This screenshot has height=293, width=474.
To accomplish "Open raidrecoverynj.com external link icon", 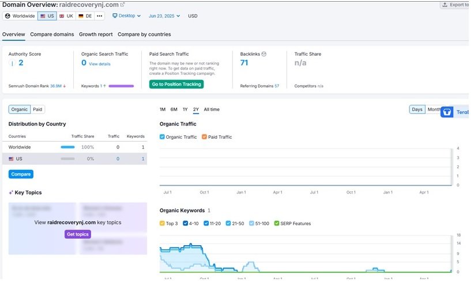I will (122, 5).
